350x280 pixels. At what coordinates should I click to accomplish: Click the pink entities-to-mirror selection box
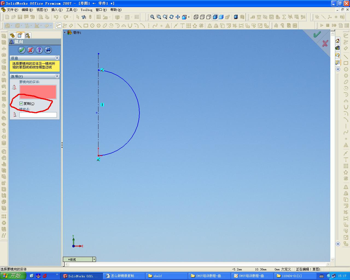(x=38, y=92)
